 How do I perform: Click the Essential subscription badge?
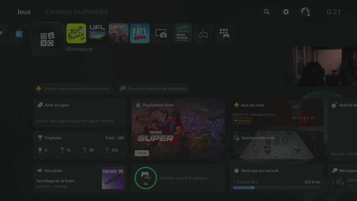242,121
